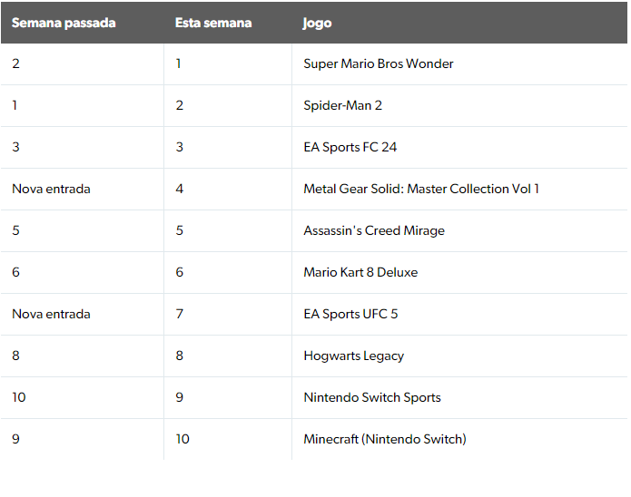
Task: Click this week's rank 10 cell
Action: [x=182, y=439]
